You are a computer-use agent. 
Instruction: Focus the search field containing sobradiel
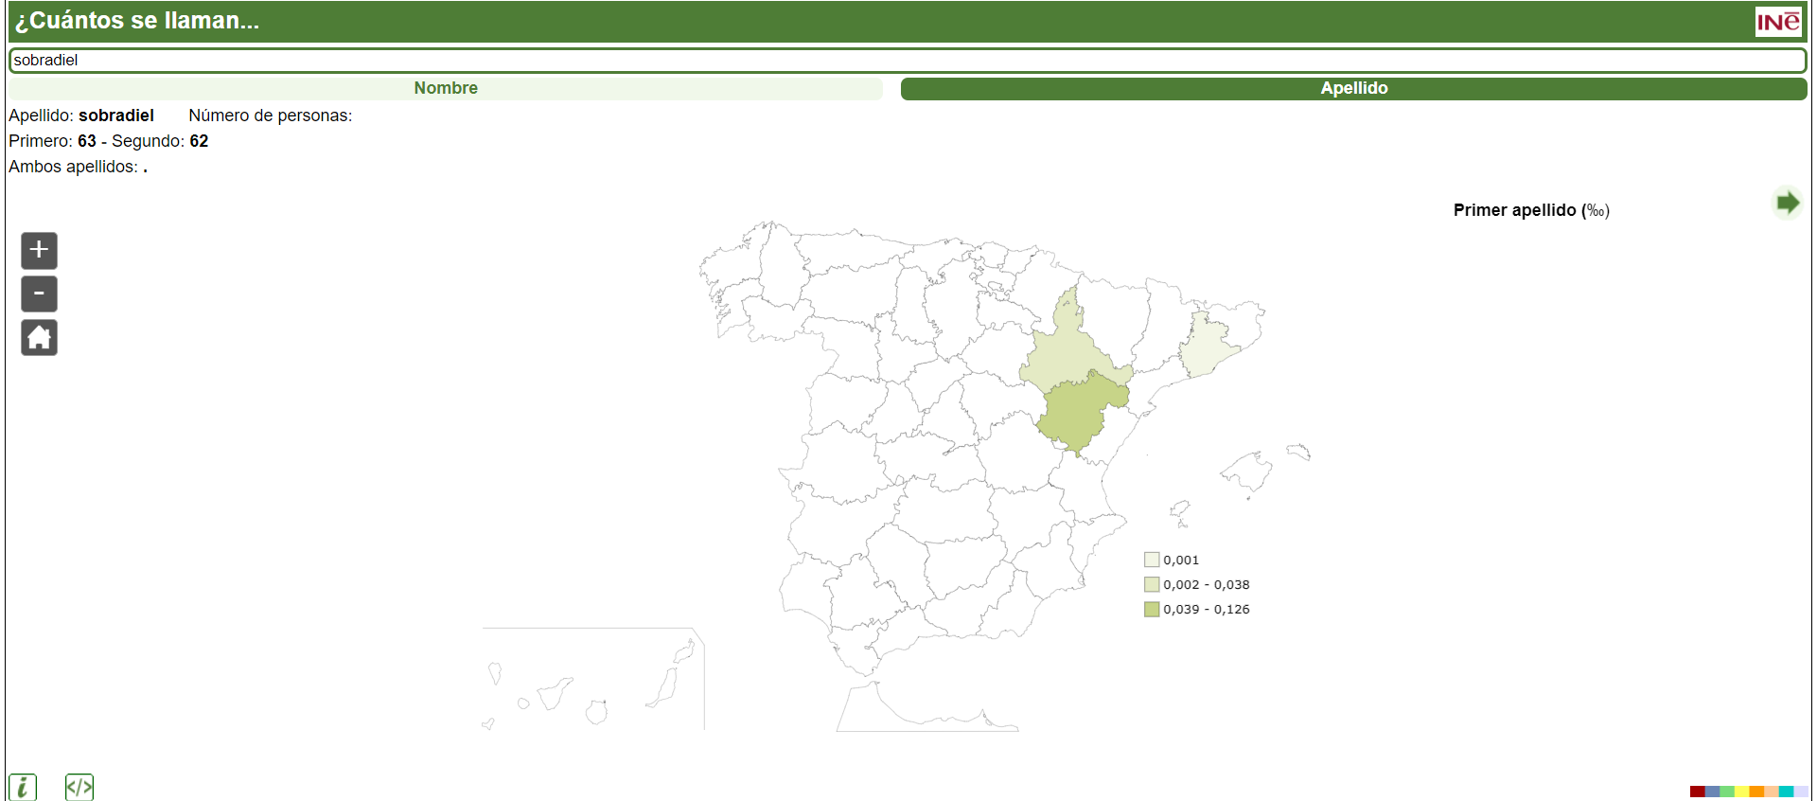tap(908, 61)
